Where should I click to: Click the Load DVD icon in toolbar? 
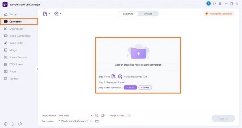point(56,14)
